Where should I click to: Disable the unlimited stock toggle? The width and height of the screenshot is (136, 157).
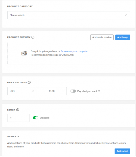(36, 118)
